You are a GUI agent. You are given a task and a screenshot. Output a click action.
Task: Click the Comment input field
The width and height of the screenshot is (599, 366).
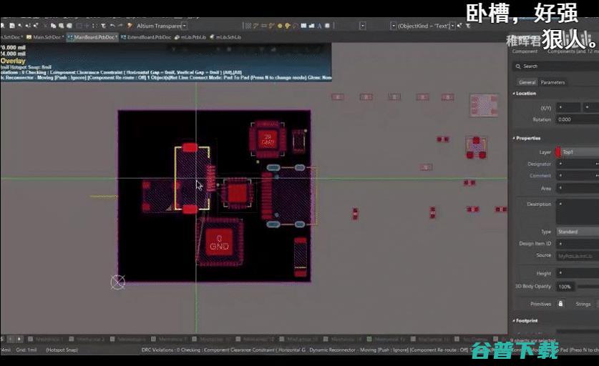tap(576, 176)
